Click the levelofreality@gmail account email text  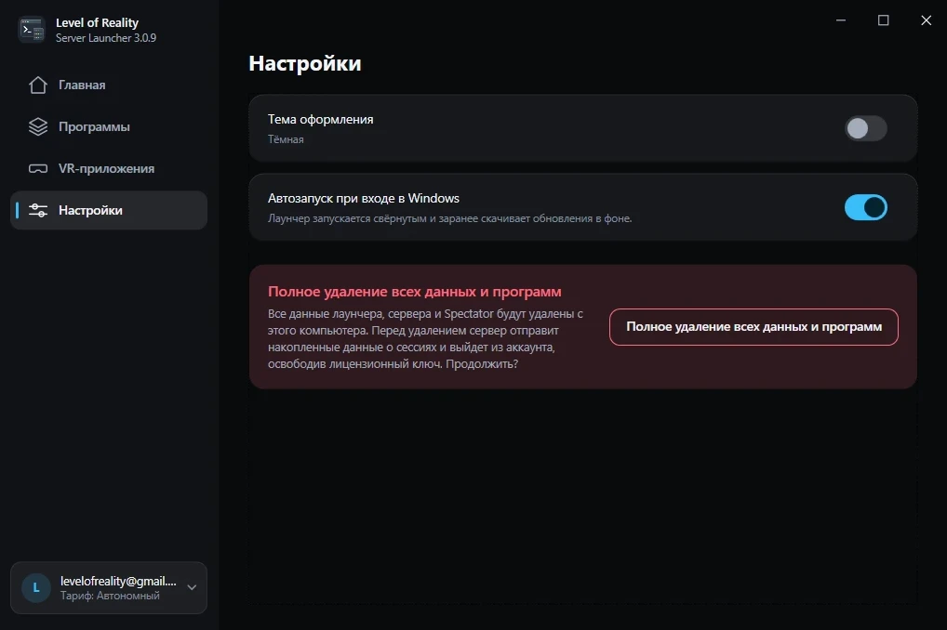pos(118,581)
